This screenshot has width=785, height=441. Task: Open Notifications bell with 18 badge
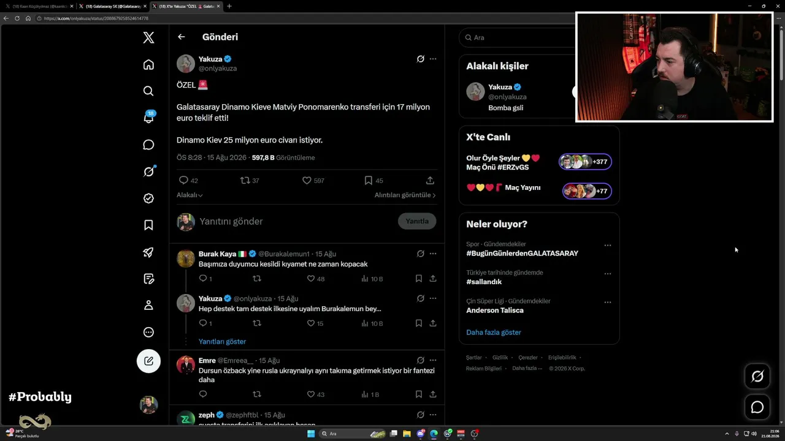(x=148, y=118)
